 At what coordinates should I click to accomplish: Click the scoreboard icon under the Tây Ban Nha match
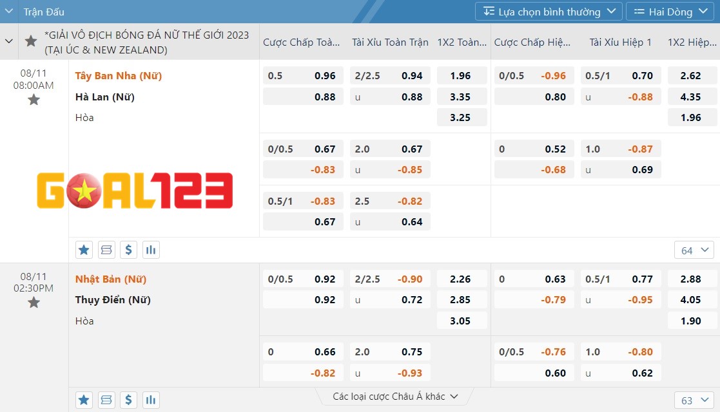click(x=106, y=250)
